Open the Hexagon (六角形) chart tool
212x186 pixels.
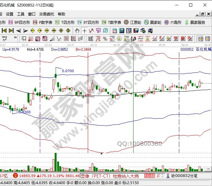click(173, 22)
